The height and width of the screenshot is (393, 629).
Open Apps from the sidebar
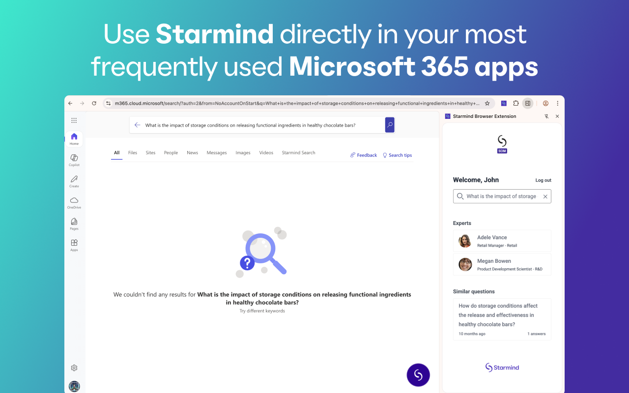pyautogui.click(x=74, y=245)
